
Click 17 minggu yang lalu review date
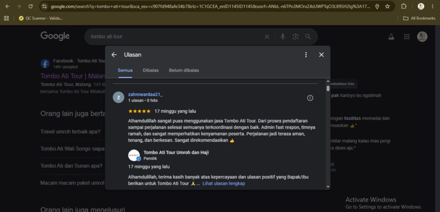175,111
